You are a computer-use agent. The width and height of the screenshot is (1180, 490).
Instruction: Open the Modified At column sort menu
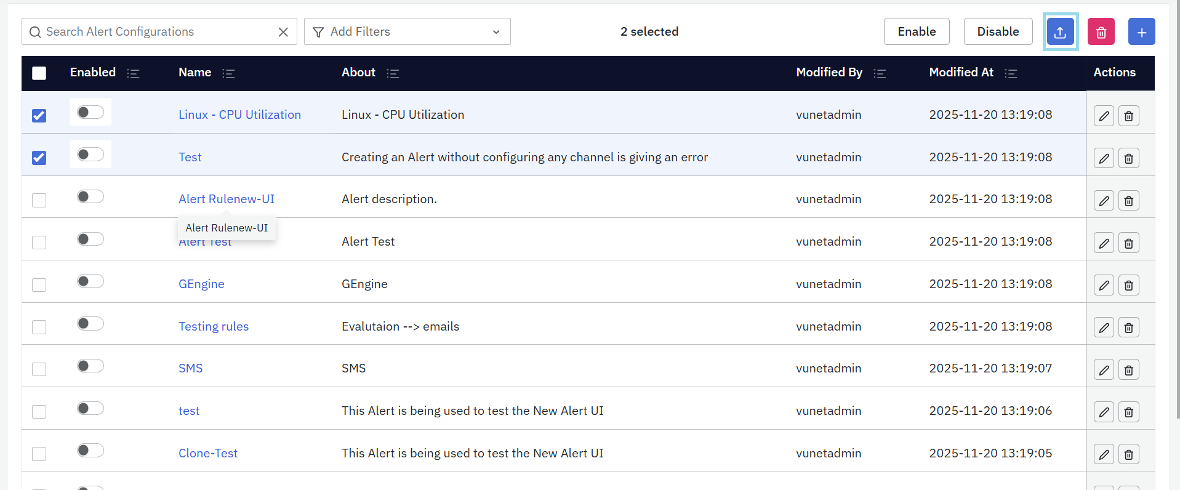coord(1011,74)
